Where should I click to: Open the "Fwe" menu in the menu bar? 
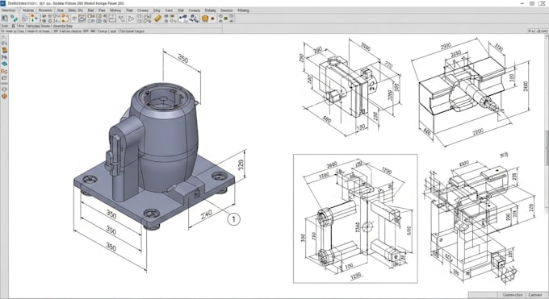102,10
